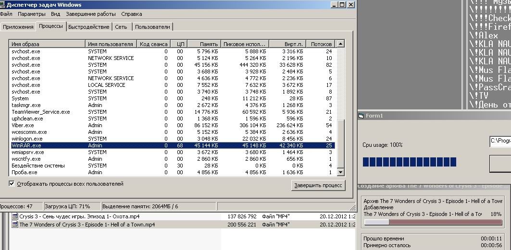Minimize the Task Manager window
Viewport: 511px width, 250px height.
(335, 4)
